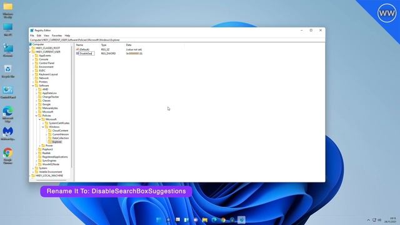Image resolution: width=400 pixels, height=225 pixels.
Task: Open the File menu
Action: [32, 36]
